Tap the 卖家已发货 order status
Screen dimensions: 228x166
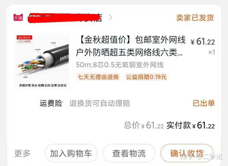tap(195, 18)
